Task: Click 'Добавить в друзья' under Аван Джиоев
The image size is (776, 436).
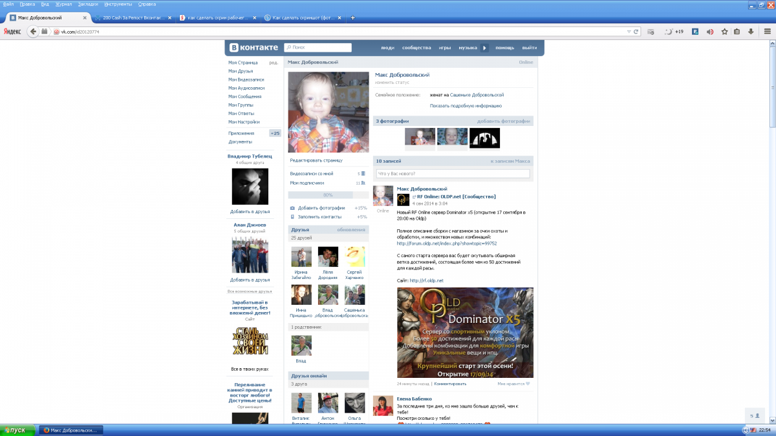Action: [x=250, y=280]
